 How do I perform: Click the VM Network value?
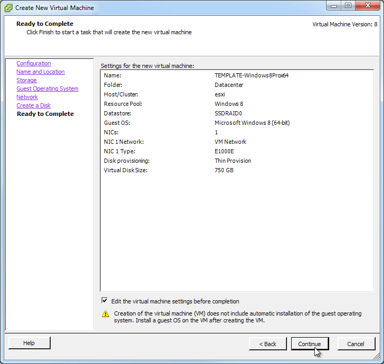click(x=231, y=142)
